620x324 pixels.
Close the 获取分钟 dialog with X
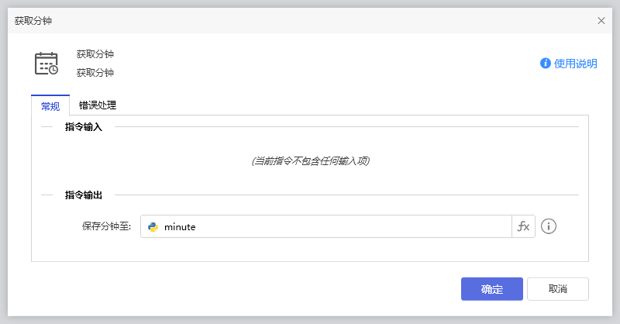pyautogui.click(x=601, y=21)
